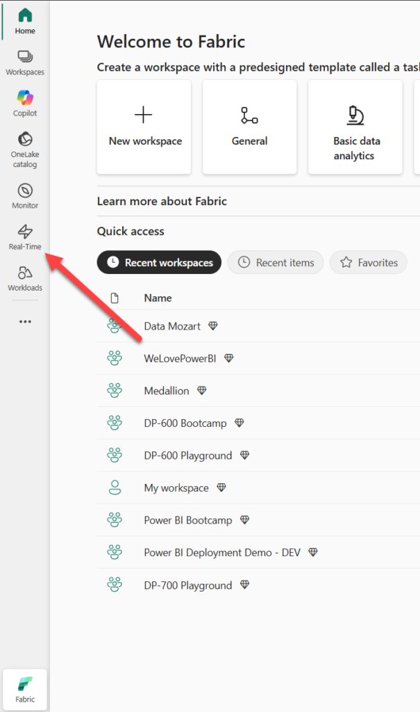Image resolution: width=420 pixels, height=712 pixels.
Task: Click the Home icon in sidebar
Action: [x=25, y=21]
